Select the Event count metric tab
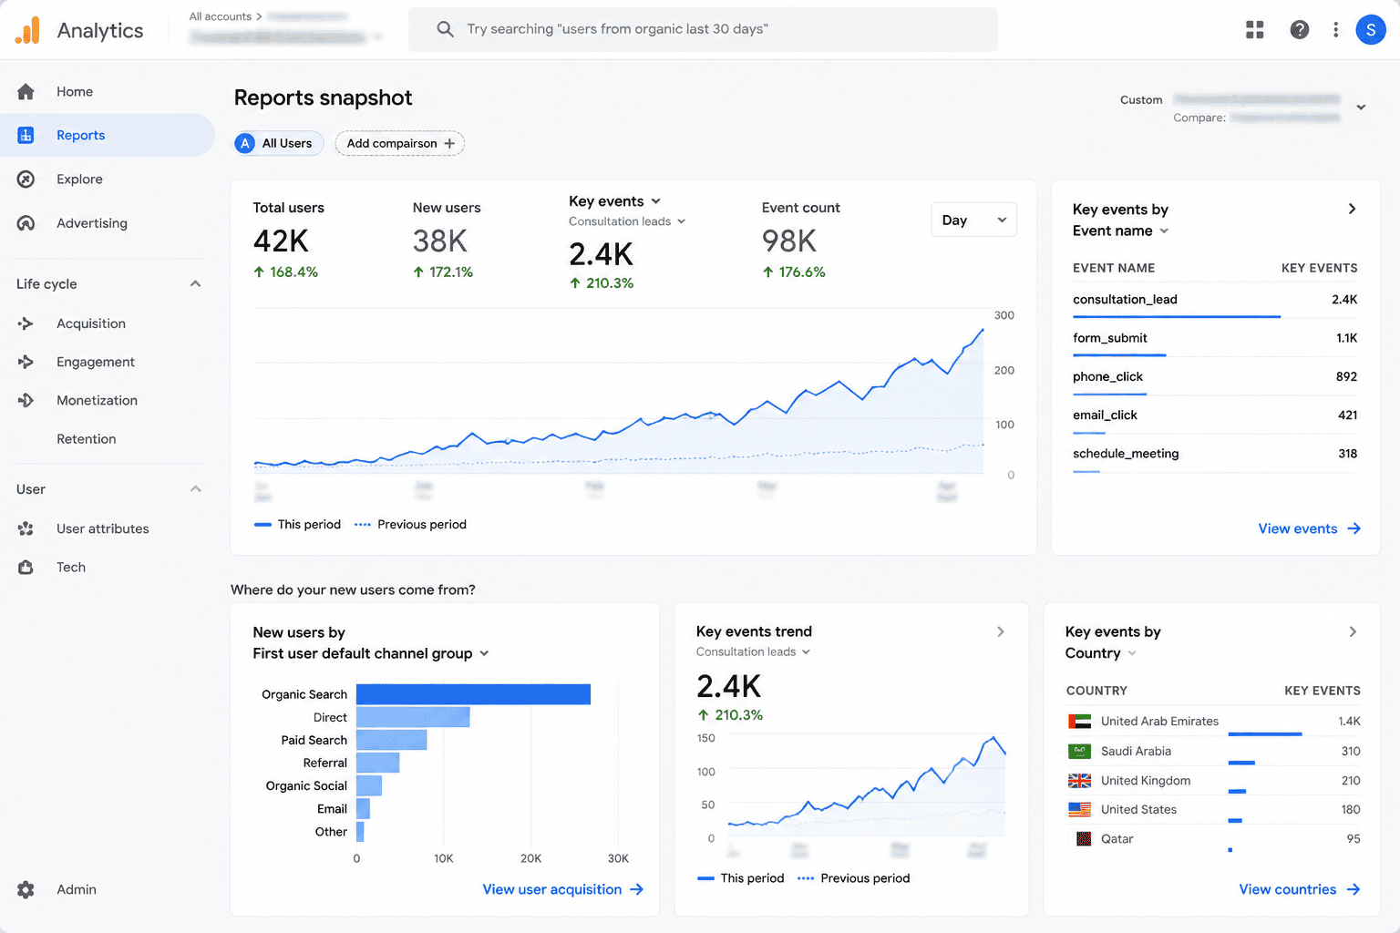 (x=800, y=240)
